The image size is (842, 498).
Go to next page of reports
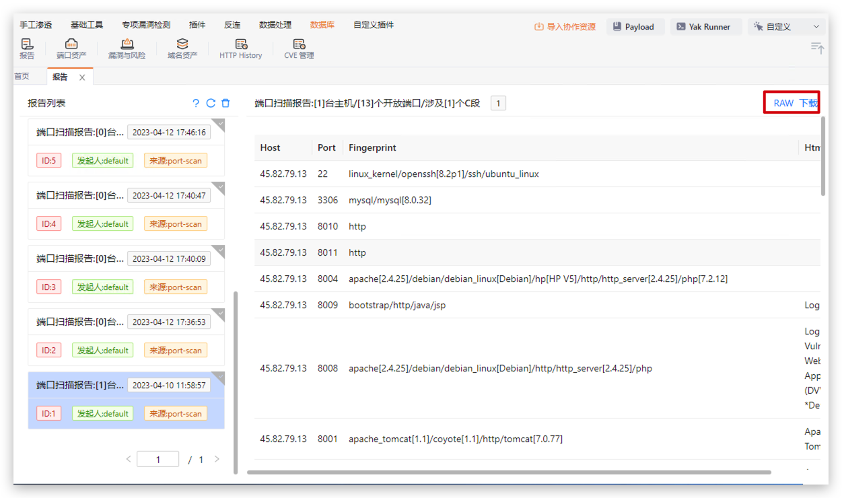coord(217,459)
